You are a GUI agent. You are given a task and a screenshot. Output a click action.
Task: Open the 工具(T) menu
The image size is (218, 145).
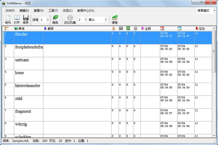coord(53,11)
